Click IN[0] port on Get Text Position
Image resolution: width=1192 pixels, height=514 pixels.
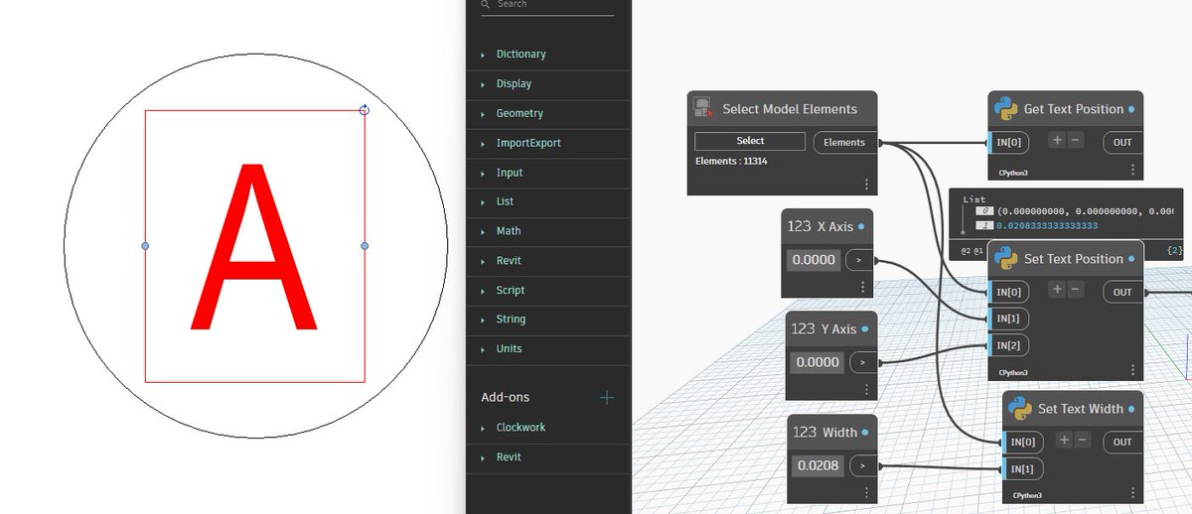point(1009,142)
